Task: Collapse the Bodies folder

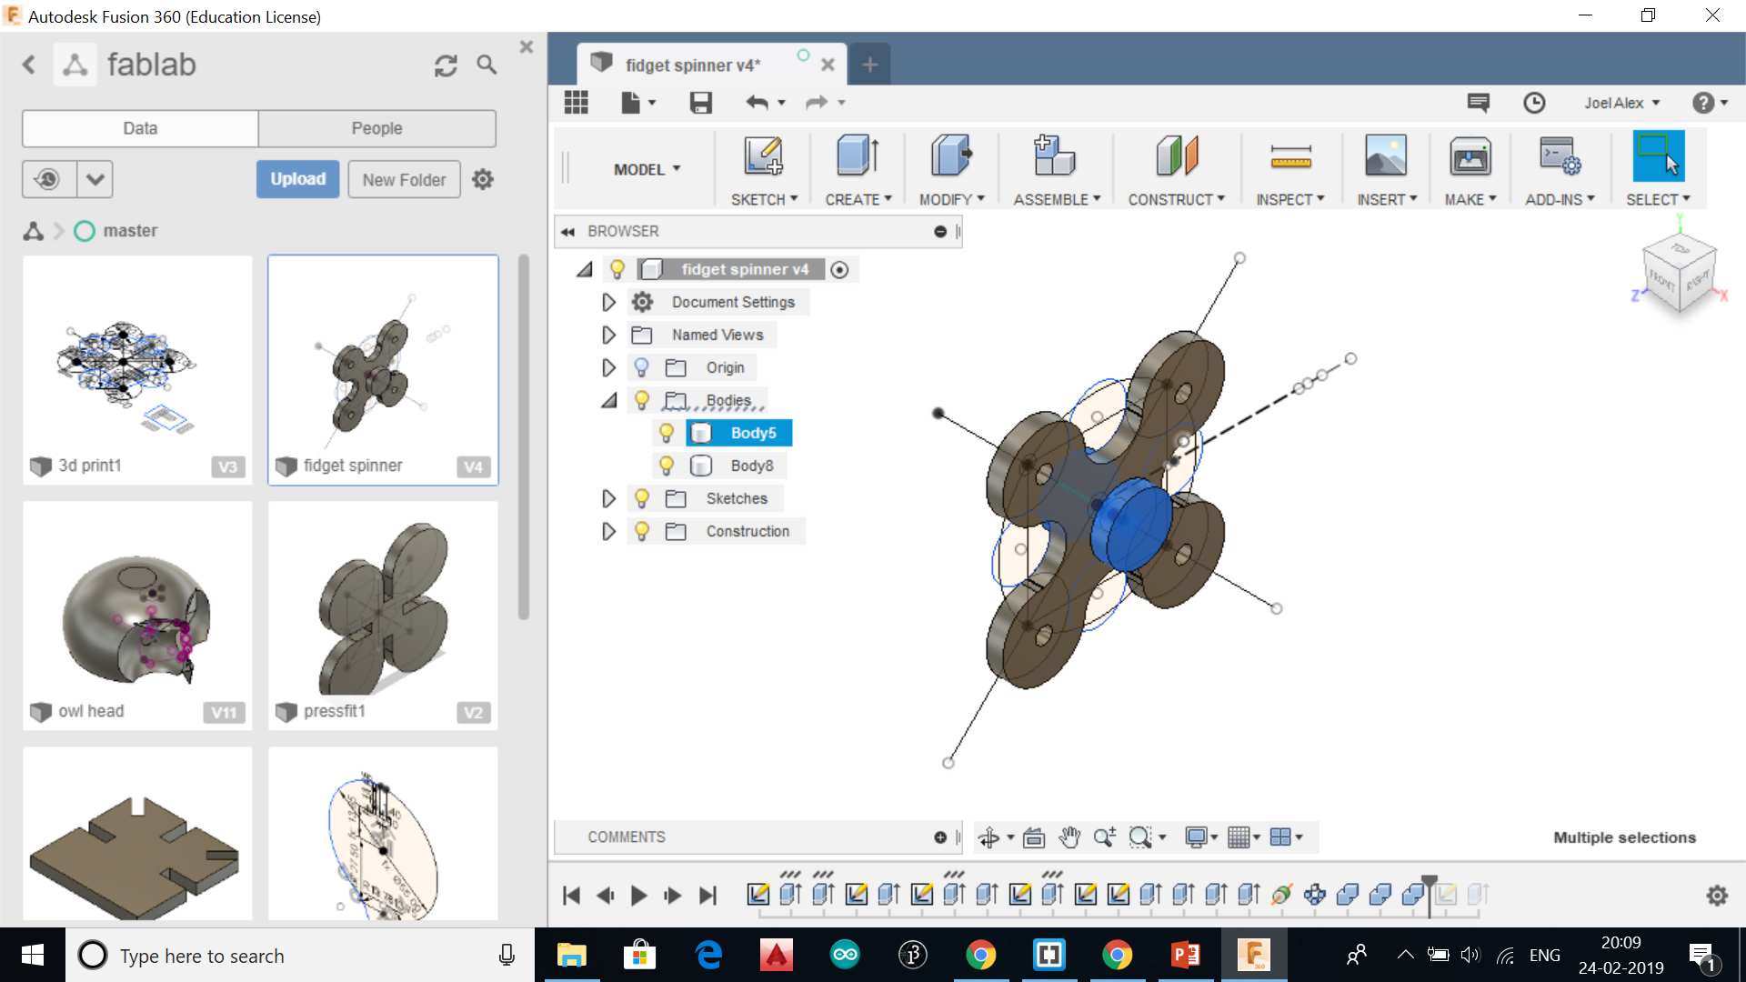Action: tap(608, 400)
